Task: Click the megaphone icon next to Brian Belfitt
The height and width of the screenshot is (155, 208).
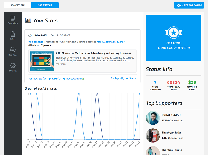Action: point(30,35)
